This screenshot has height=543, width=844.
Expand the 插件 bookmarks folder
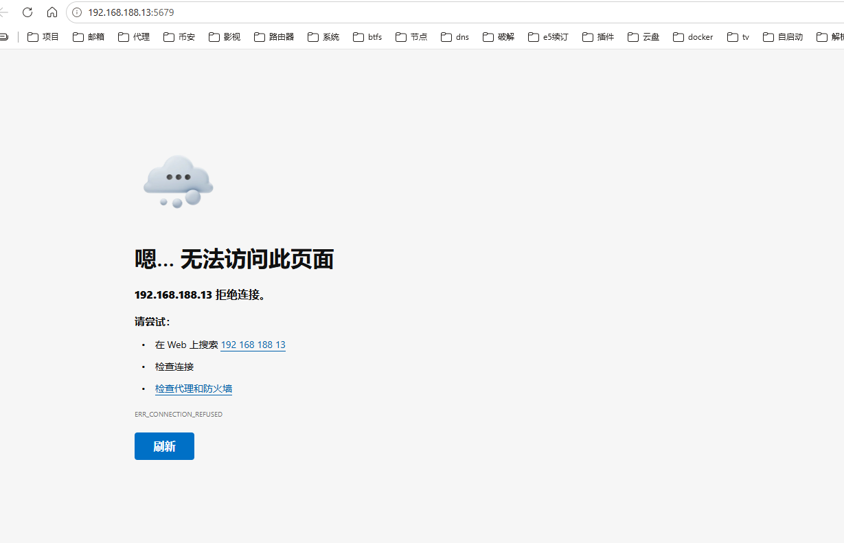(598, 37)
